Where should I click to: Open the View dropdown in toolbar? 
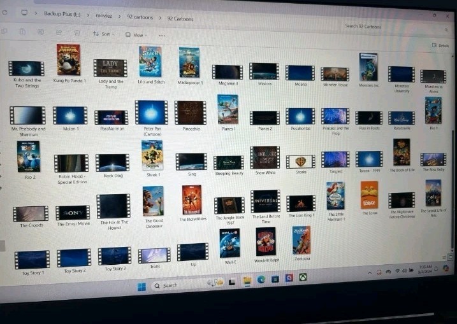[x=136, y=35]
